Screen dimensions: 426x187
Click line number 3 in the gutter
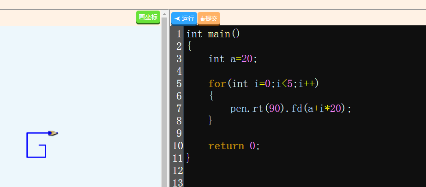[179, 59]
